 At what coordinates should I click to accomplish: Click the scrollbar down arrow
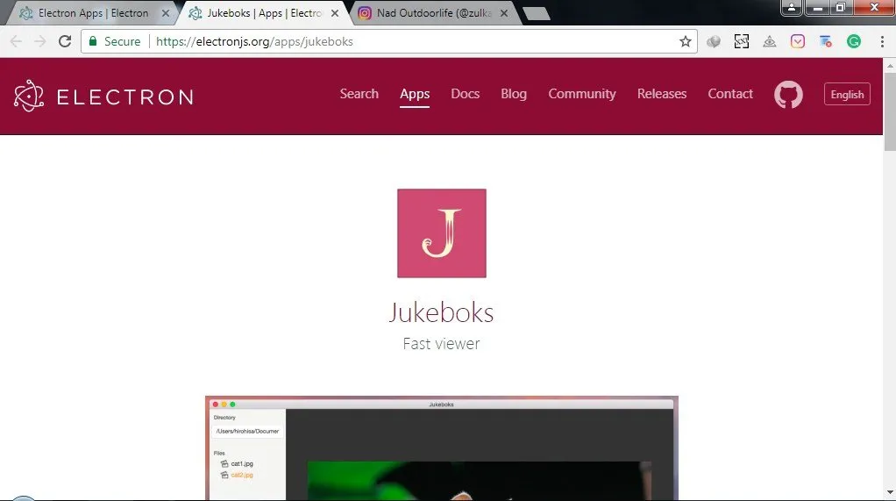pos(890,492)
